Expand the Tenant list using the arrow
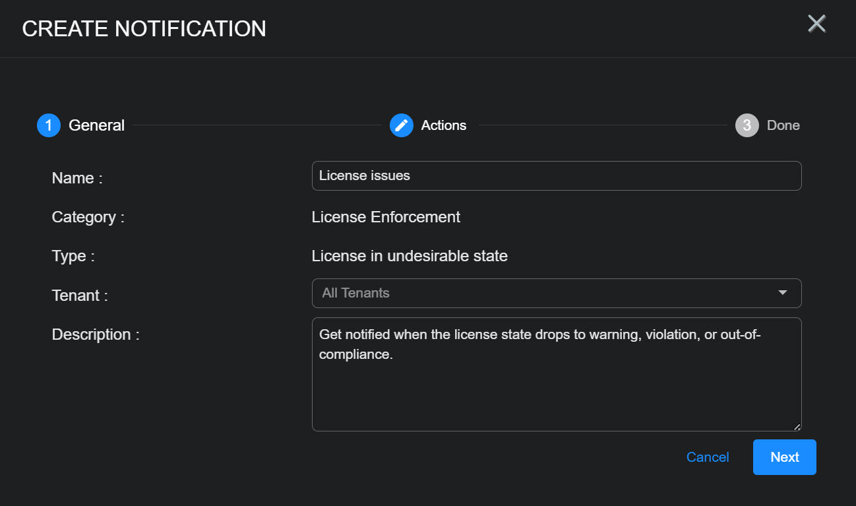The height and width of the screenshot is (506, 856). [783, 293]
